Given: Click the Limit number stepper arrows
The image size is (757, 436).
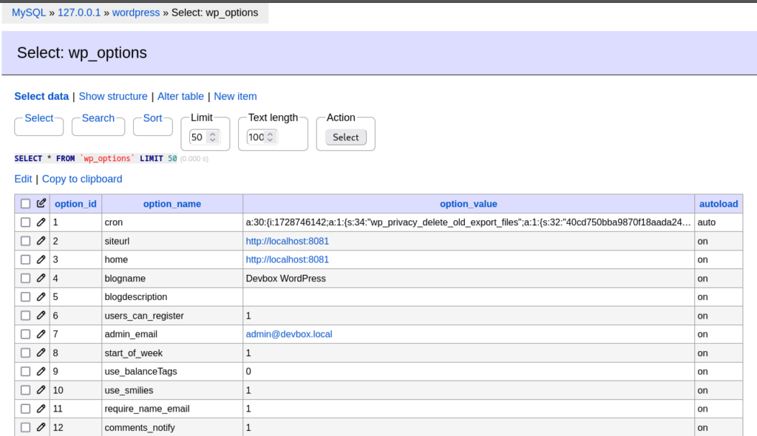Looking at the screenshot, I should tap(213, 137).
